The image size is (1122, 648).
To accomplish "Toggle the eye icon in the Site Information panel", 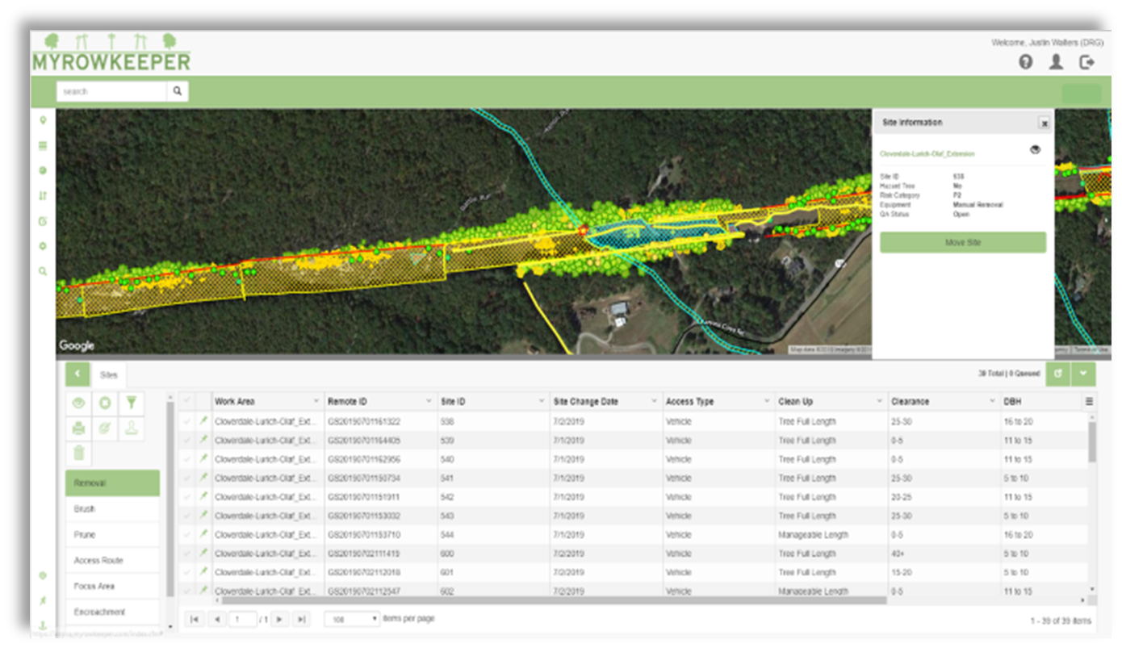I will pos(1036,149).
